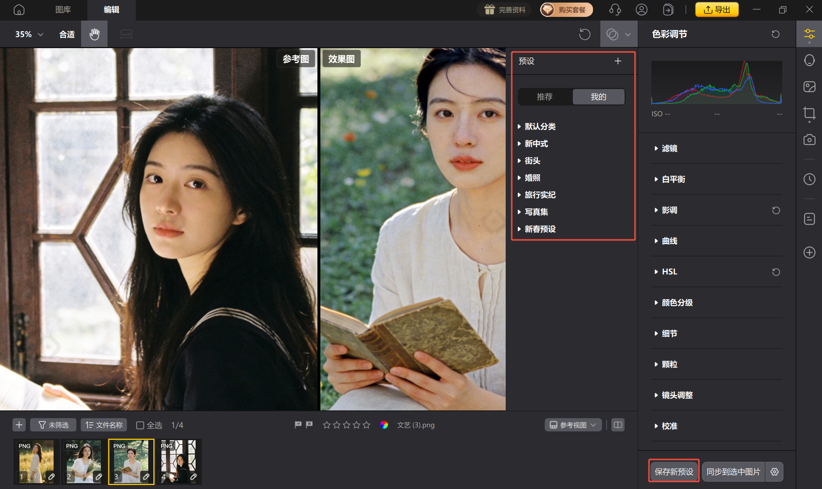822x489 pixels.
Task: Click the color label wheel swatch
Action: [384, 425]
